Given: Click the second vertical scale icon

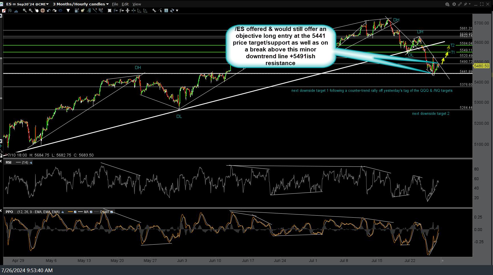Looking at the screenshot, I should tap(145, 11).
